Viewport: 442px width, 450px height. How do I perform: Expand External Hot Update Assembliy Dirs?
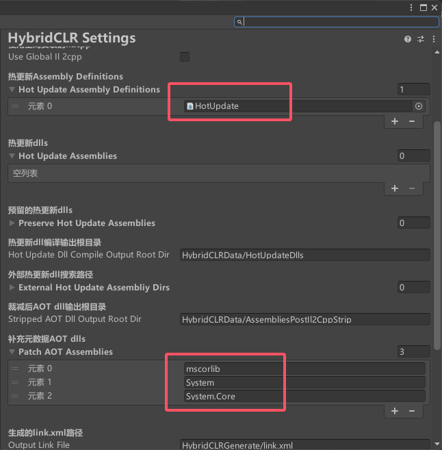click(x=12, y=288)
